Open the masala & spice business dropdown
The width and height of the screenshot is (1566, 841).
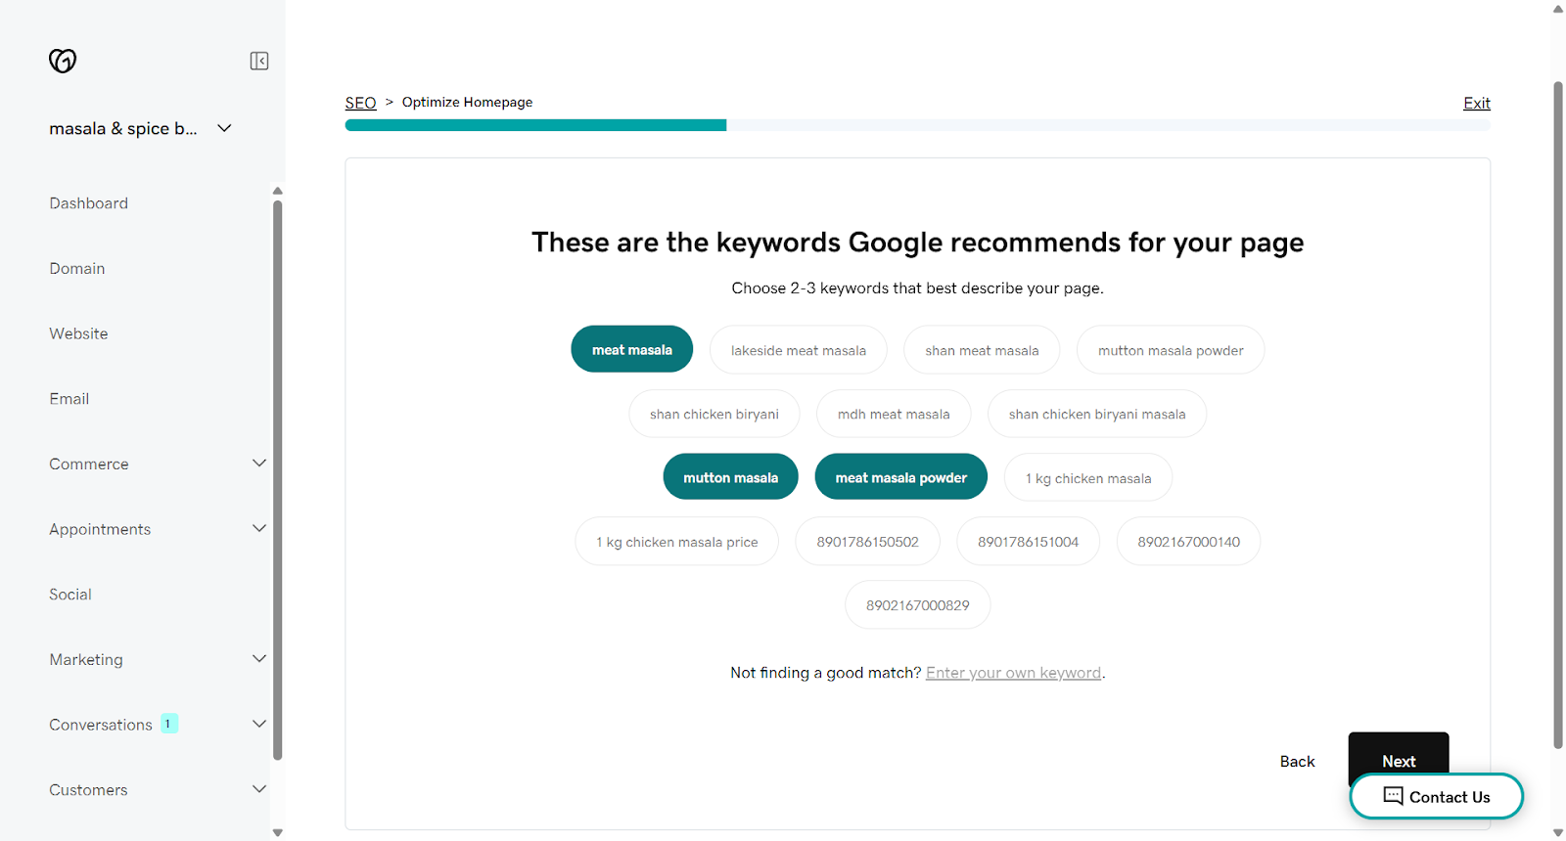pos(224,128)
